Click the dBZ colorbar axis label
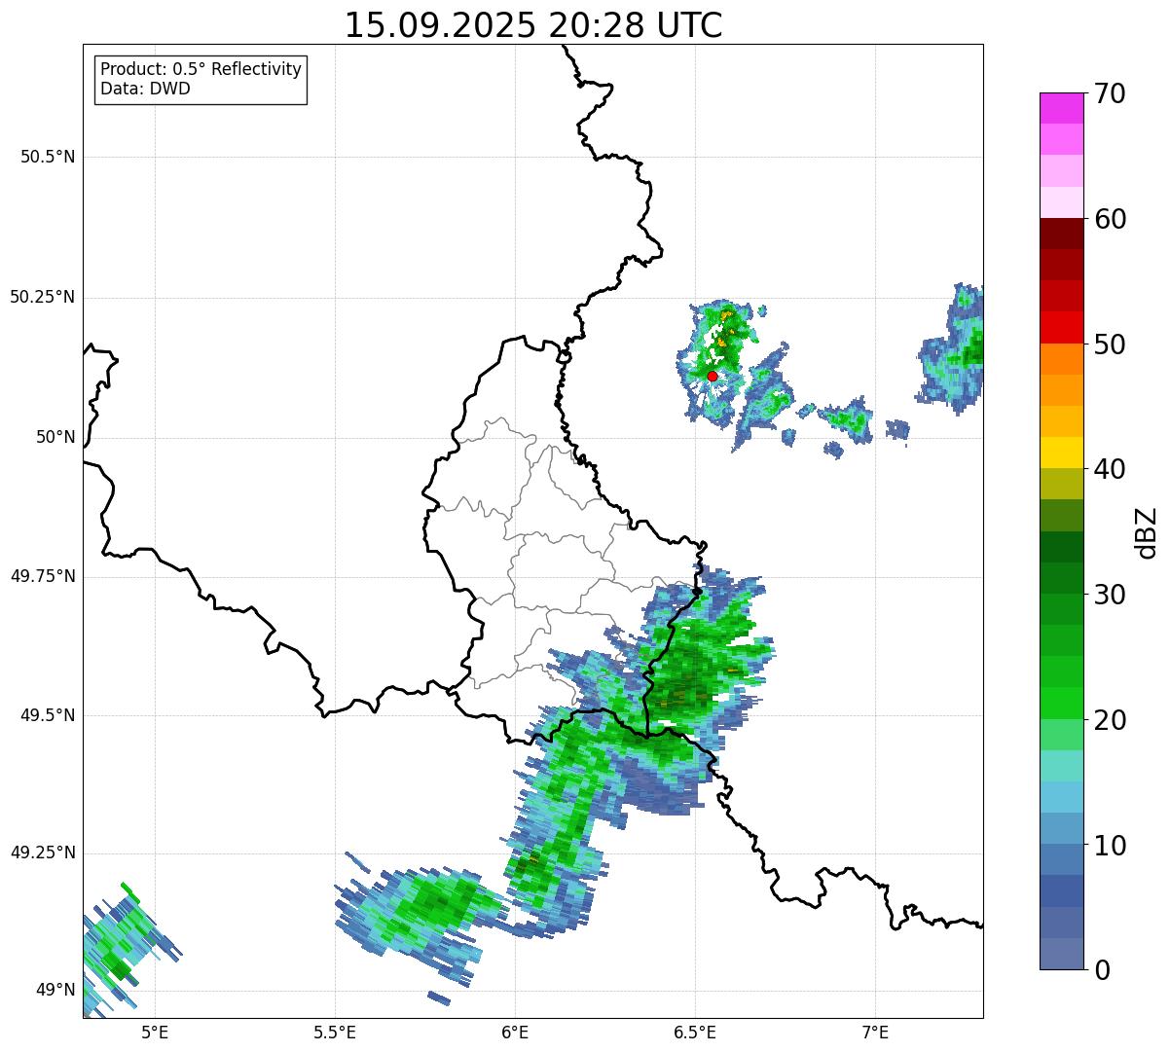The height and width of the screenshot is (1052, 1170). tap(1146, 531)
